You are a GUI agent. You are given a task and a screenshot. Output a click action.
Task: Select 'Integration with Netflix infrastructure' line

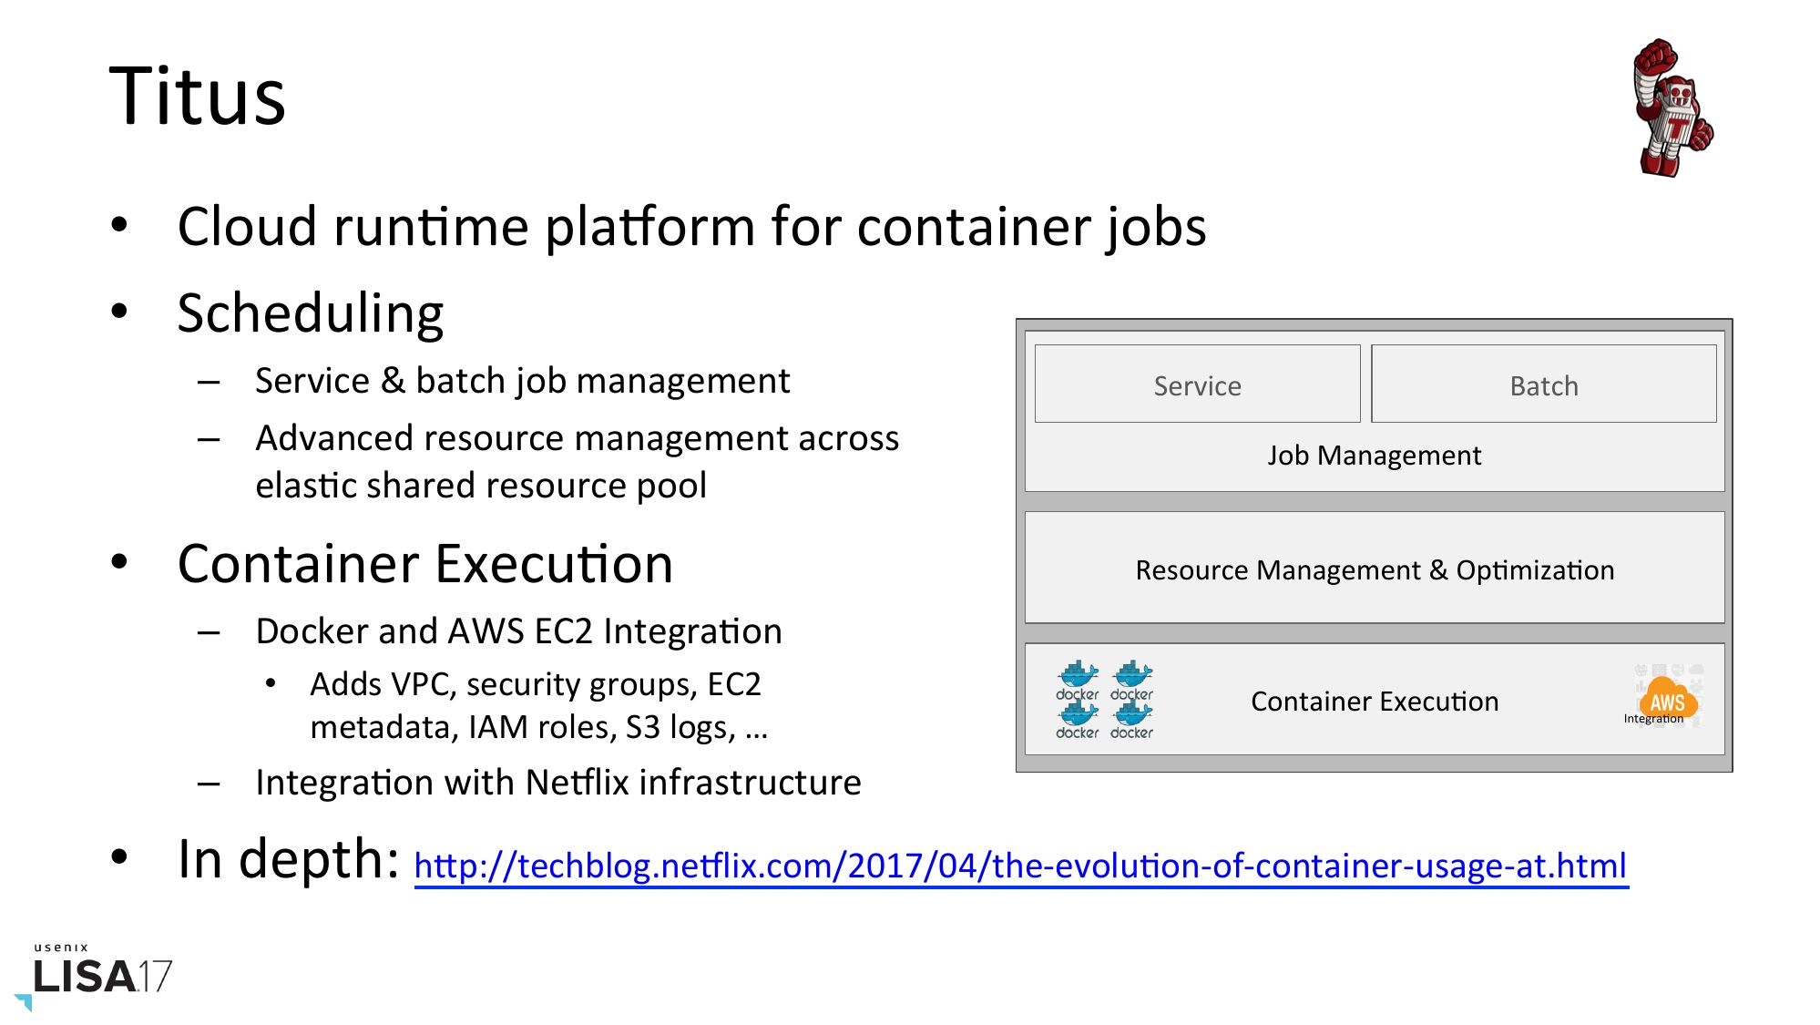[x=557, y=782]
